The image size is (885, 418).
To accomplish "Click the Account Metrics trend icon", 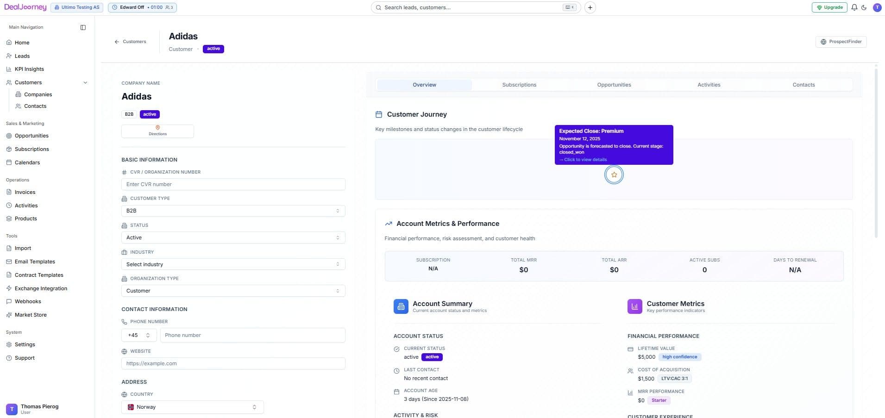I will pyautogui.click(x=389, y=224).
